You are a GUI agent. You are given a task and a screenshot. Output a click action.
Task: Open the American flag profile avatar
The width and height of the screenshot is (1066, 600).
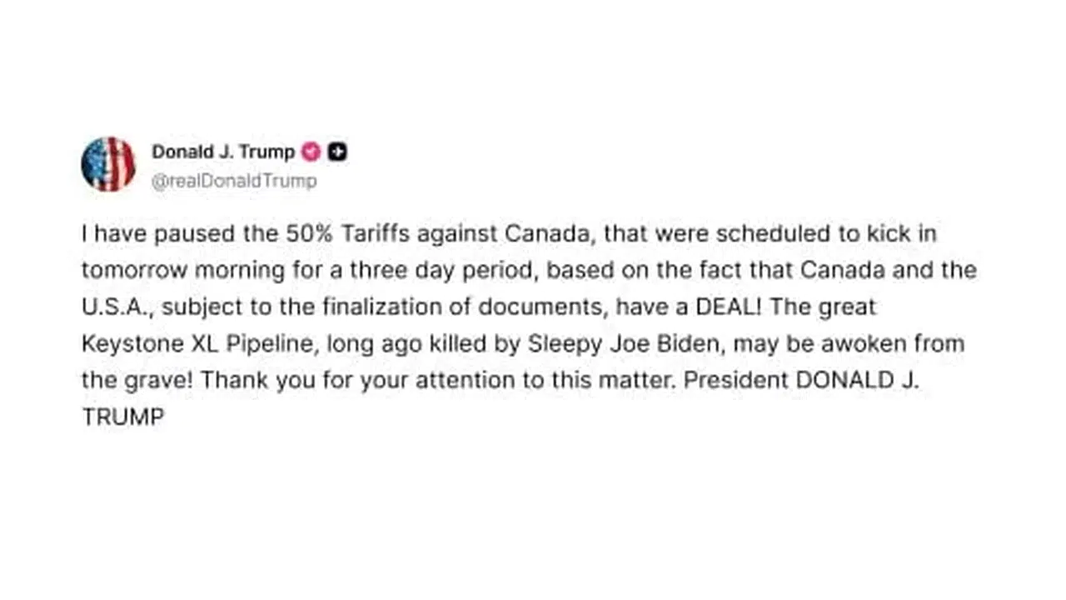coord(108,164)
